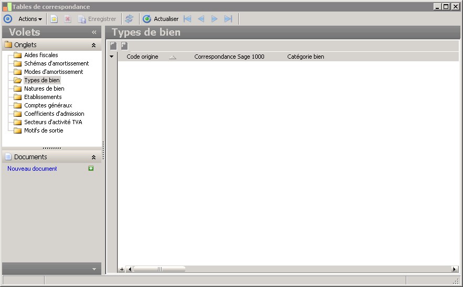Image resolution: width=463 pixels, height=287 pixels.
Task: Go to next record arrow
Action: point(214,19)
